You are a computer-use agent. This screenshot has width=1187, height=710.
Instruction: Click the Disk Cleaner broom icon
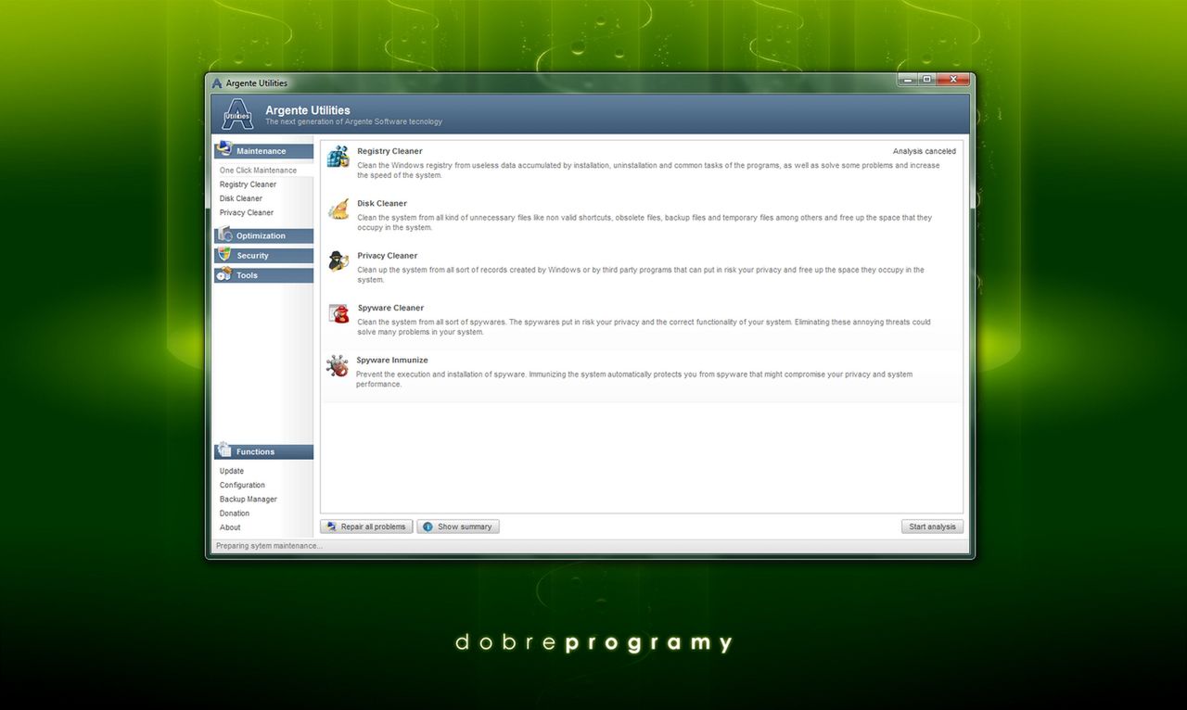[338, 209]
